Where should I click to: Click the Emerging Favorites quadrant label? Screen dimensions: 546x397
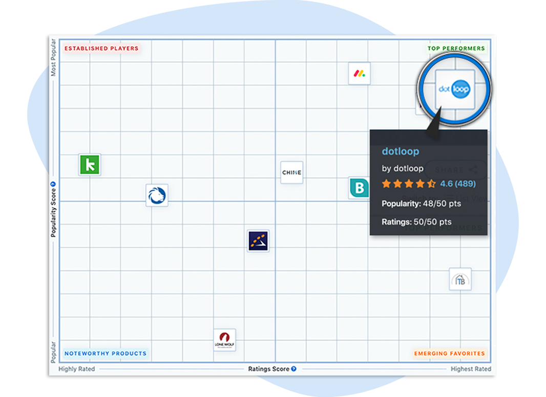(x=449, y=354)
